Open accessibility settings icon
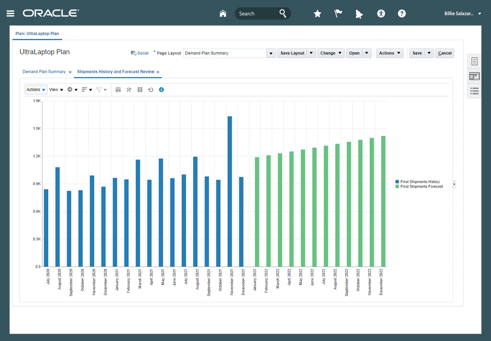Screen dimensions: 491x341 click(x=381, y=13)
